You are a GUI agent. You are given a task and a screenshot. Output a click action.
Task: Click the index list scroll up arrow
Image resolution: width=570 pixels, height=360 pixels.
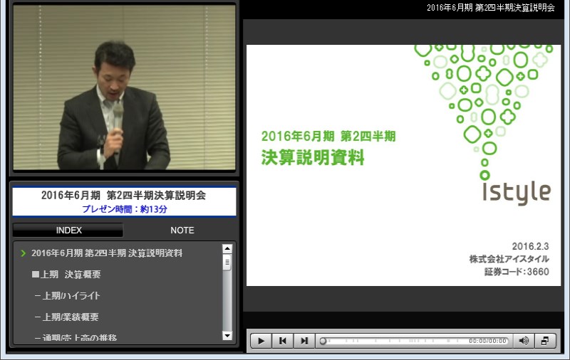[x=227, y=248]
